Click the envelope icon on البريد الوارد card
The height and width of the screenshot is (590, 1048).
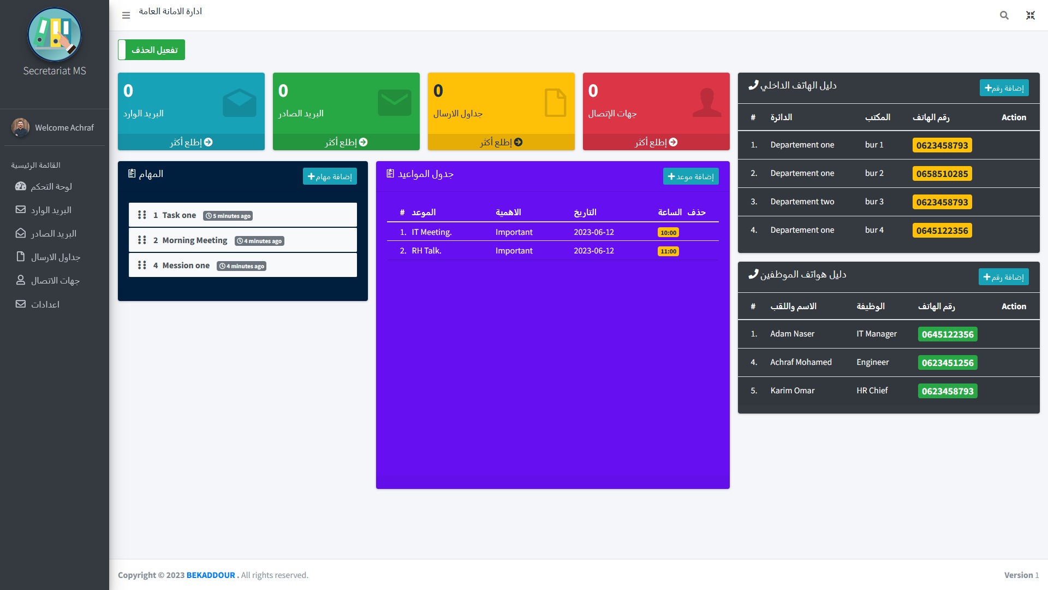(239, 102)
